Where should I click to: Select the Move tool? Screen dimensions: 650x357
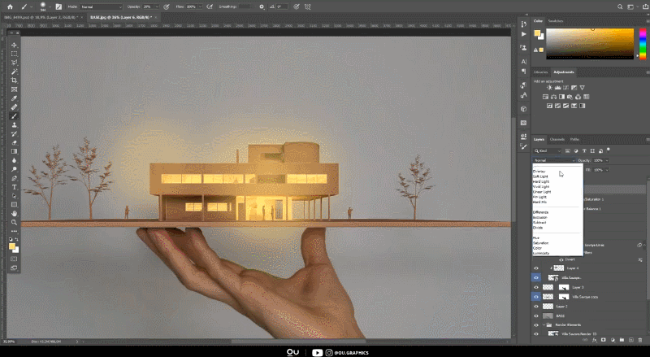pos(15,45)
